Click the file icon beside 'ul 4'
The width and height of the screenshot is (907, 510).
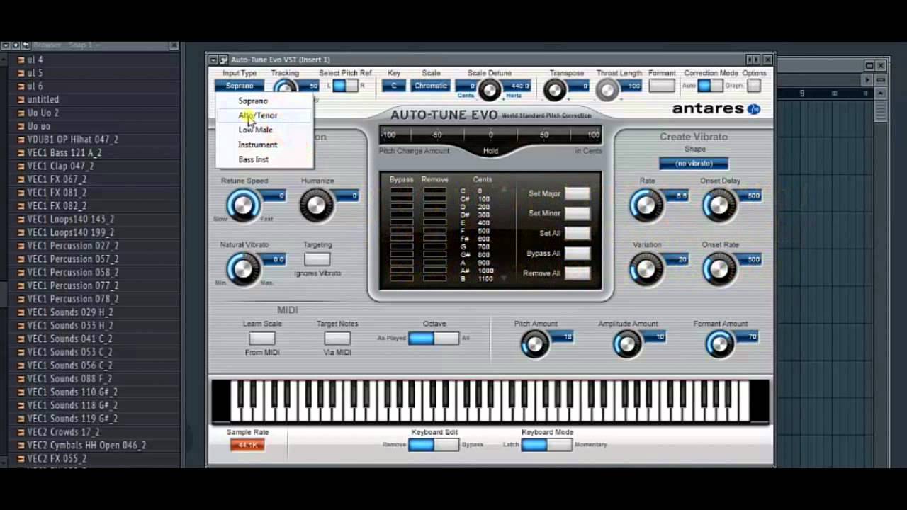pyautogui.click(x=21, y=59)
